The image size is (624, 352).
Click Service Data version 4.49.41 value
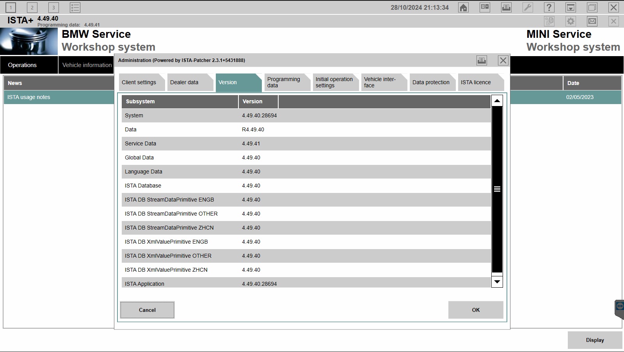(251, 143)
